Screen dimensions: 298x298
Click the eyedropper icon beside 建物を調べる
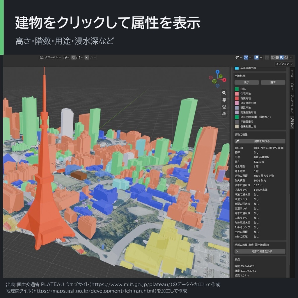tap(237, 141)
